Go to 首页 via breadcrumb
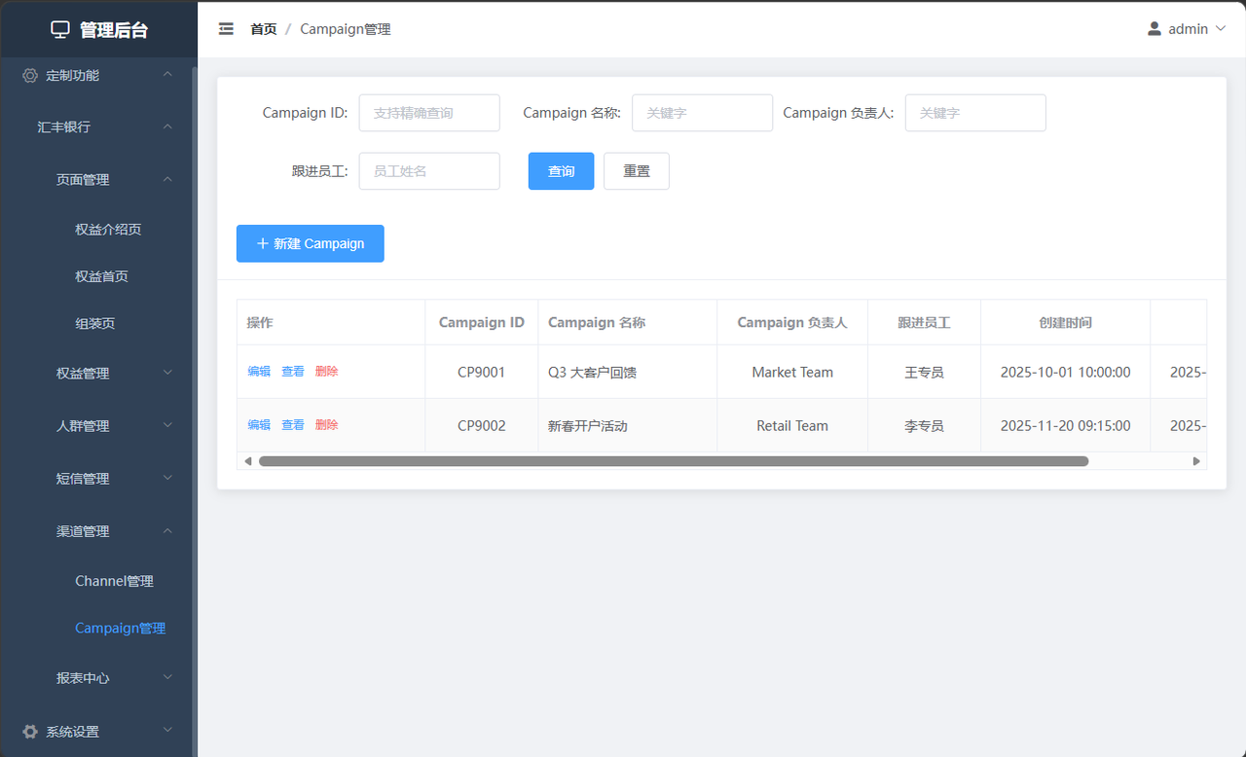1246x757 pixels. [263, 29]
